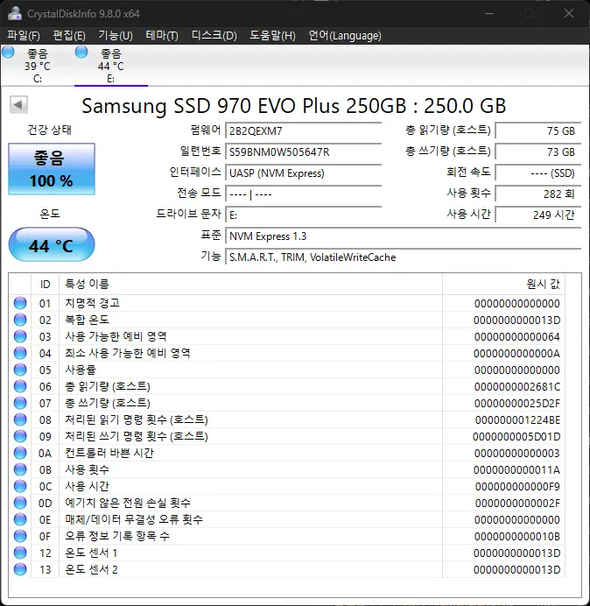Click the status circle for attribute 02
Image resolution: width=590 pixels, height=606 pixels.
click(20, 320)
